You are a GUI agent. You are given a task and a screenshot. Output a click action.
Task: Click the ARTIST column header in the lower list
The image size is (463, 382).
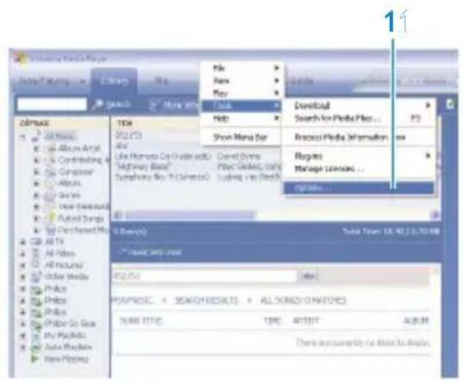pyautogui.click(x=306, y=321)
